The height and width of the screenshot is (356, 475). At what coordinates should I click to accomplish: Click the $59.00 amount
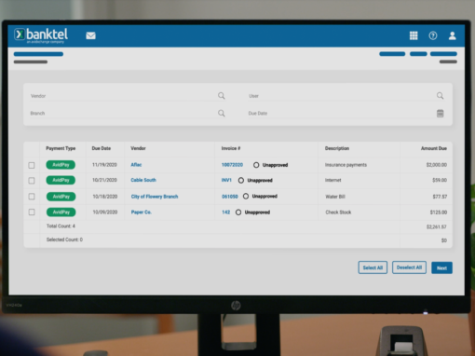(440, 180)
